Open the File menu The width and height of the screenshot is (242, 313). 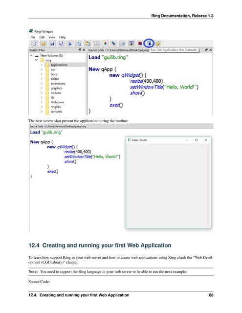coord(33,37)
